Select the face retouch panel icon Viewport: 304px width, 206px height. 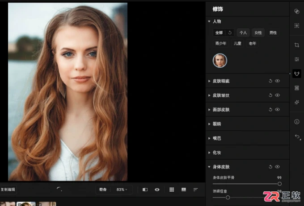297,74
